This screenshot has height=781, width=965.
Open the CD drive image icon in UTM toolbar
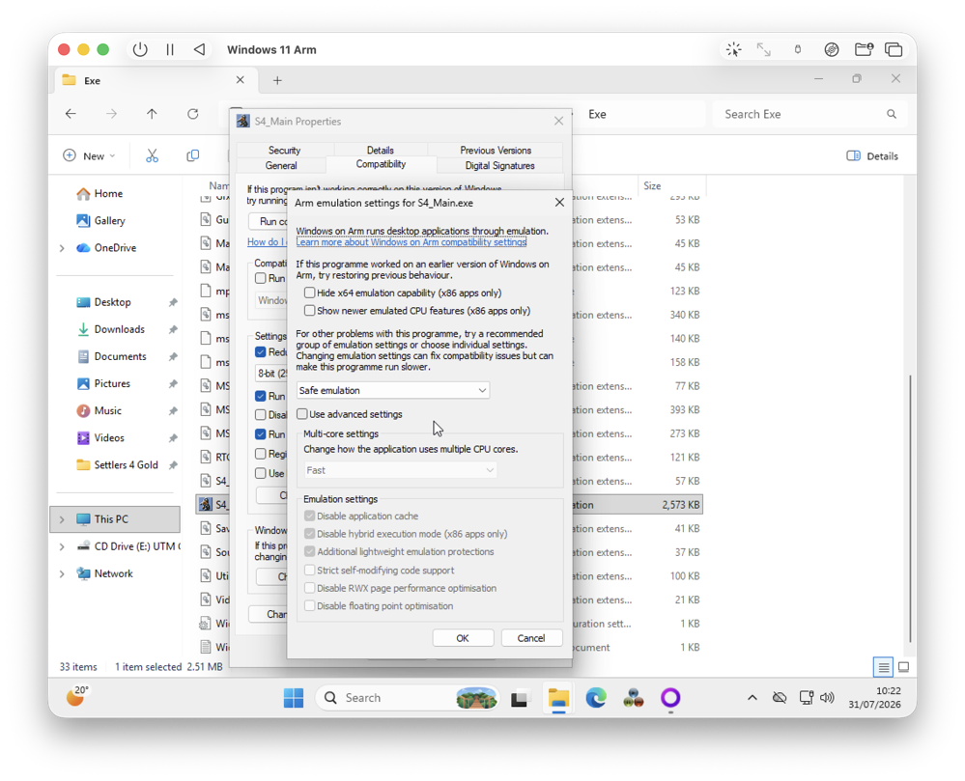(x=832, y=50)
